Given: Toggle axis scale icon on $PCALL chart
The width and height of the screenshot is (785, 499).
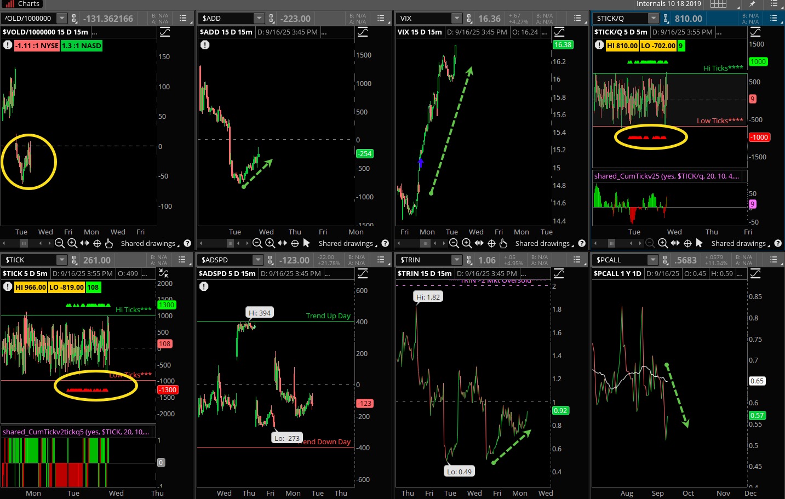Looking at the screenshot, I should (755, 273).
